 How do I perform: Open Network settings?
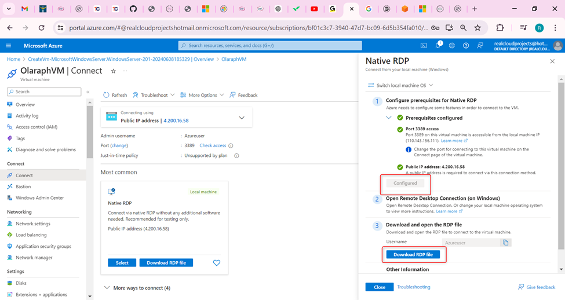coord(33,224)
